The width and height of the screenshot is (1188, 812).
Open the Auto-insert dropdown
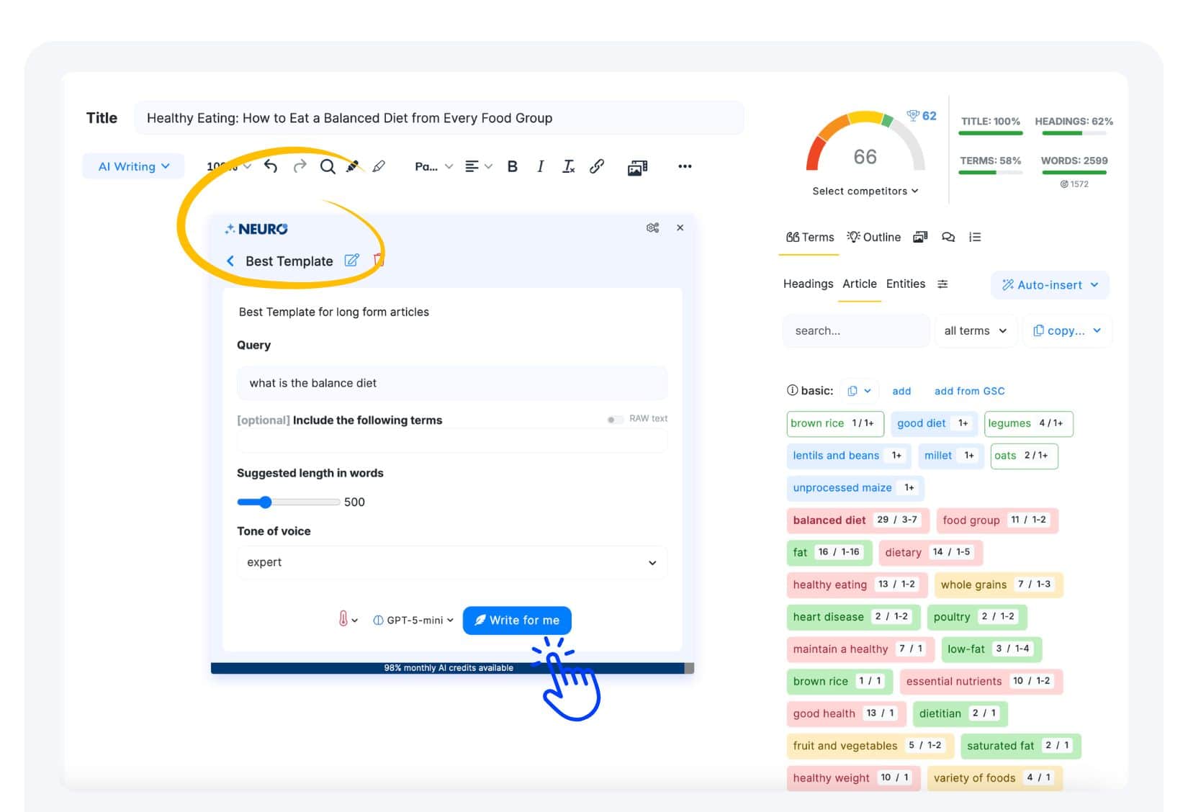1050,284
